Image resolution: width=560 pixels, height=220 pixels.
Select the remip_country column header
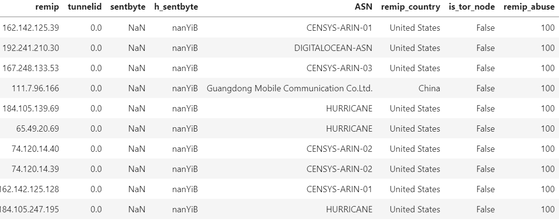tap(410, 8)
